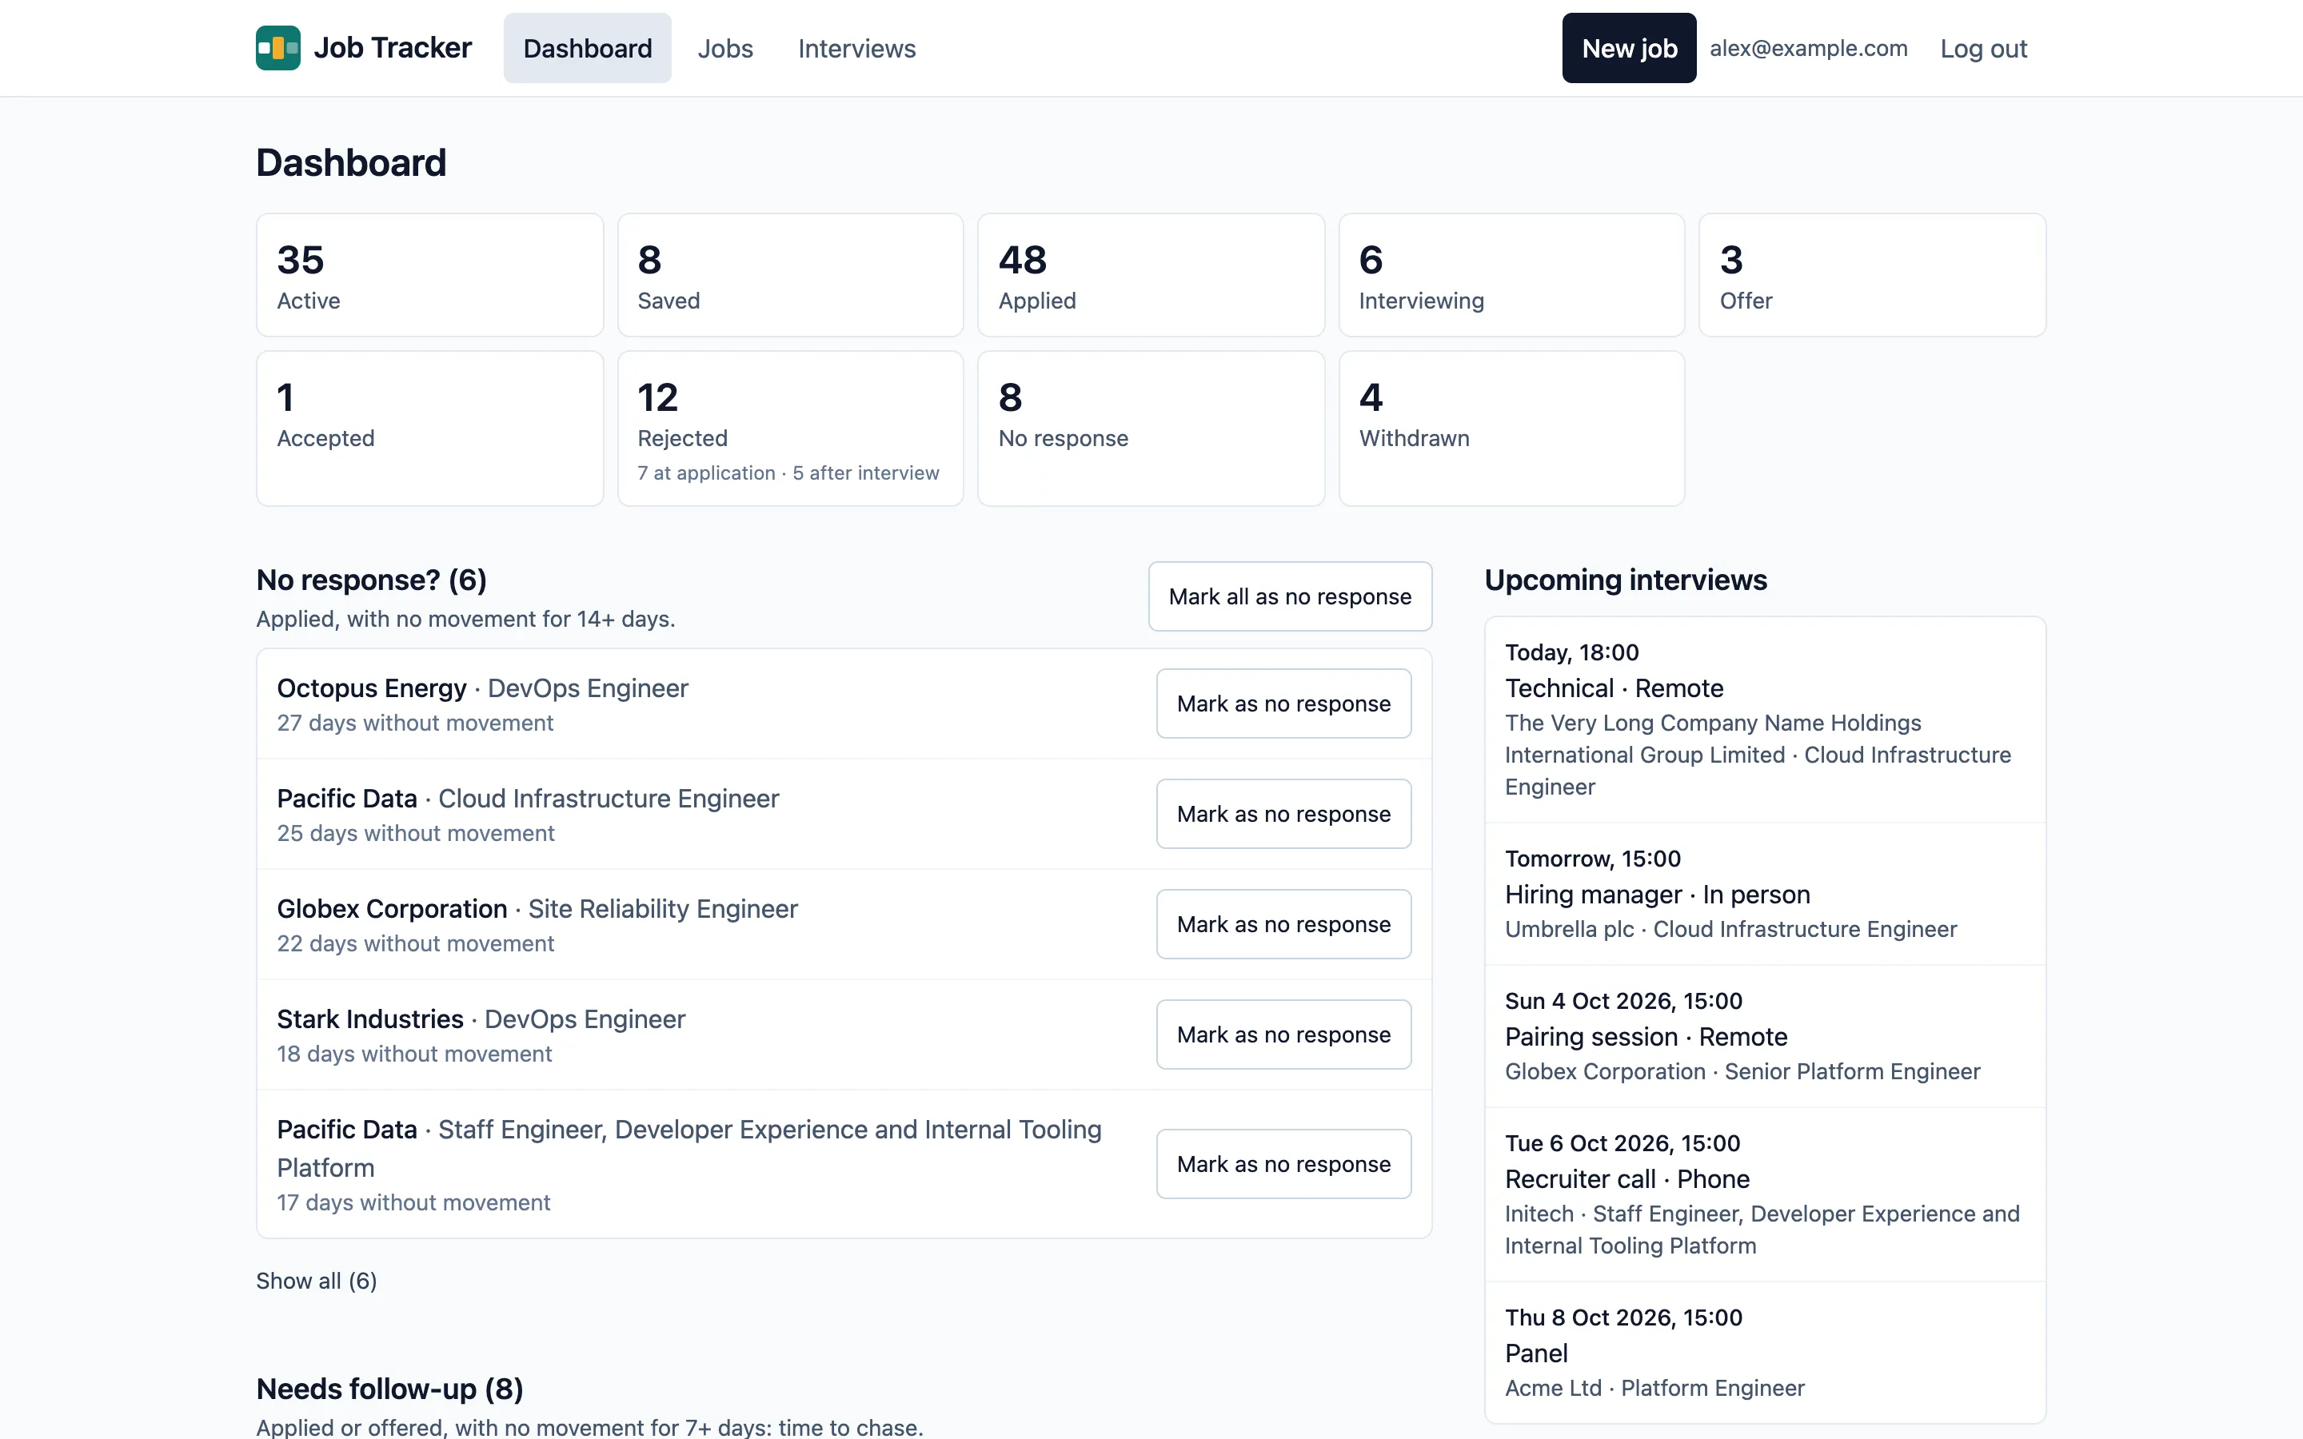Open the 12 Rejected stat card
Image resolution: width=2303 pixels, height=1439 pixels.
(791, 429)
